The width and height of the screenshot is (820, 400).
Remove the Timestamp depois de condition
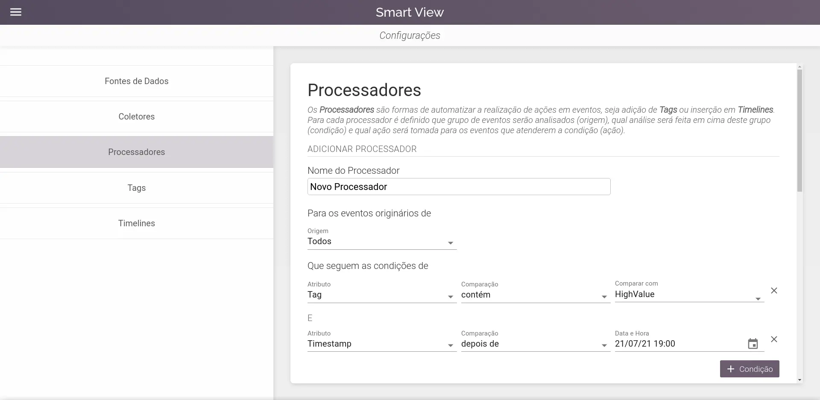(774, 339)
